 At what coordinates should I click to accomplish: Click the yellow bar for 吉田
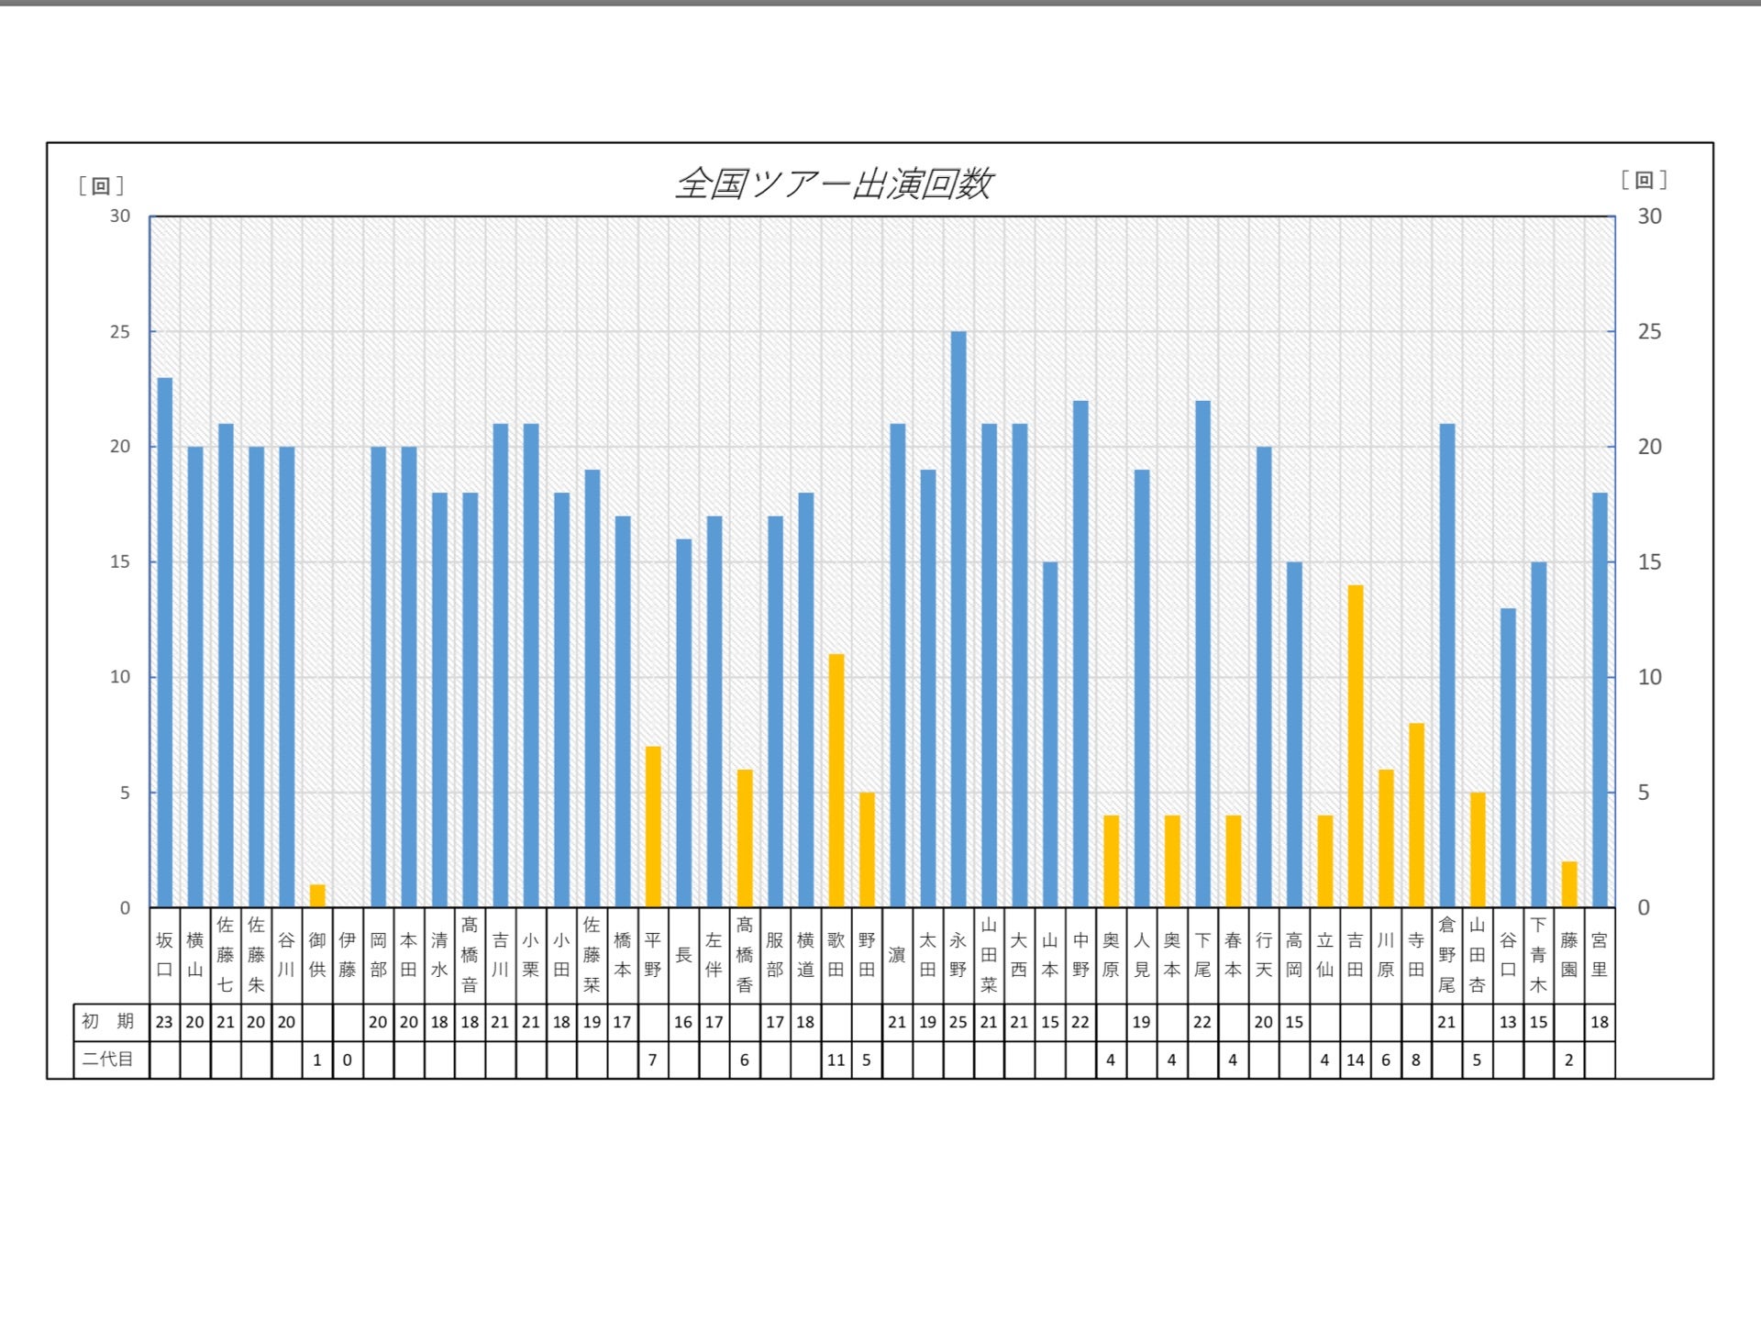pyautogui.click(x=1355, y=745)
